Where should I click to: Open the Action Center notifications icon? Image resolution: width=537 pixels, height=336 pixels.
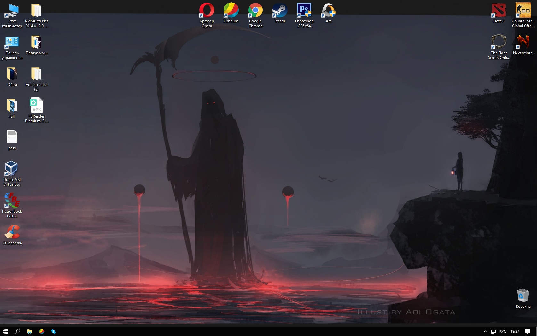click(x=527, y=332)
